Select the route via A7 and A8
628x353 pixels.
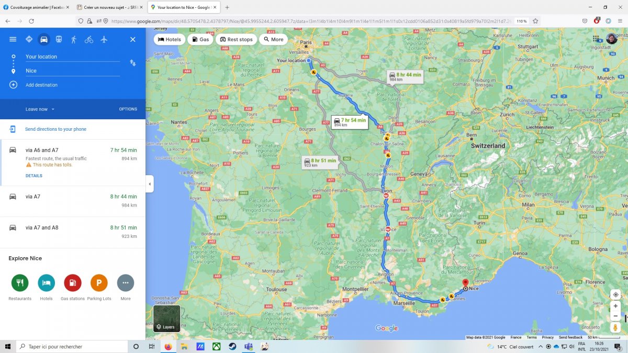(73, 232)
